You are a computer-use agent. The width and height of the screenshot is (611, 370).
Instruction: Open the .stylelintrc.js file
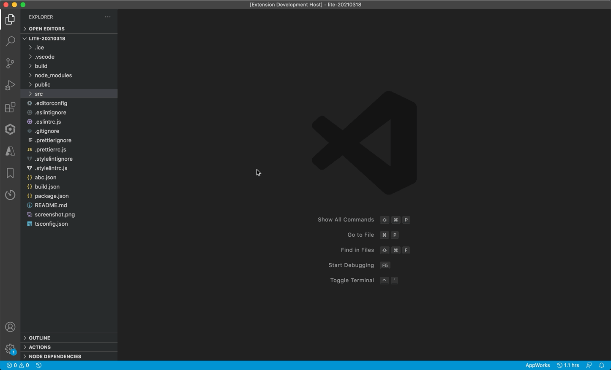click(69, 168)
